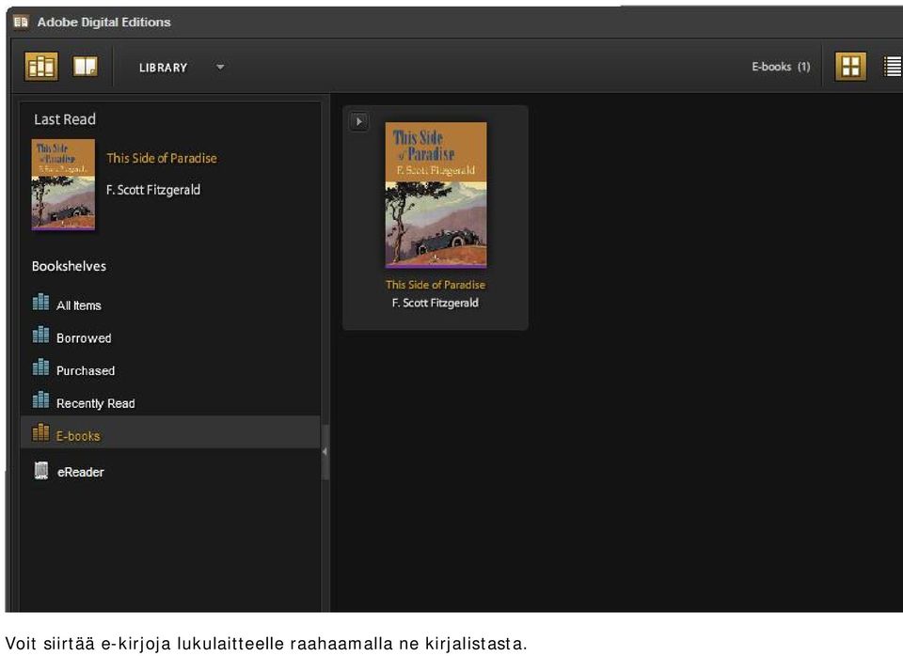Click the LIBRARY label in toolbar

pyautogui.click(x=163, y=68)
